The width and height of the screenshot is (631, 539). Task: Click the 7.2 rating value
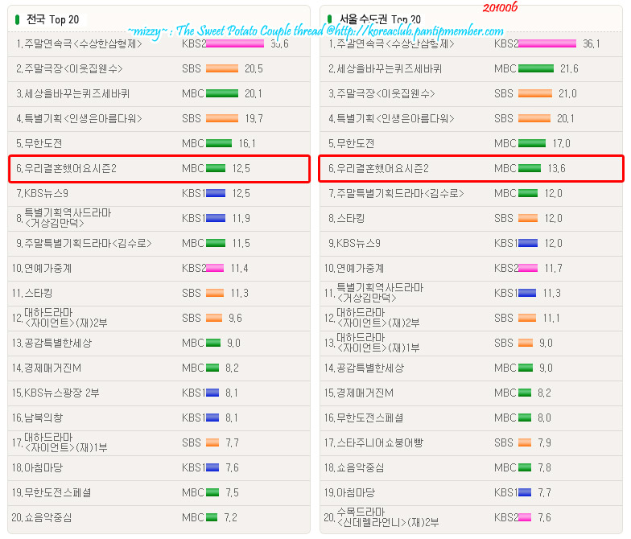coord(230,518)
